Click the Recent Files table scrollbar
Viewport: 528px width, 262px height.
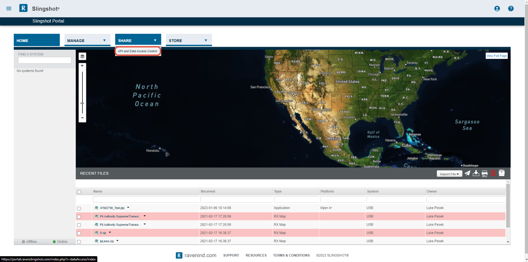(508, 206)
